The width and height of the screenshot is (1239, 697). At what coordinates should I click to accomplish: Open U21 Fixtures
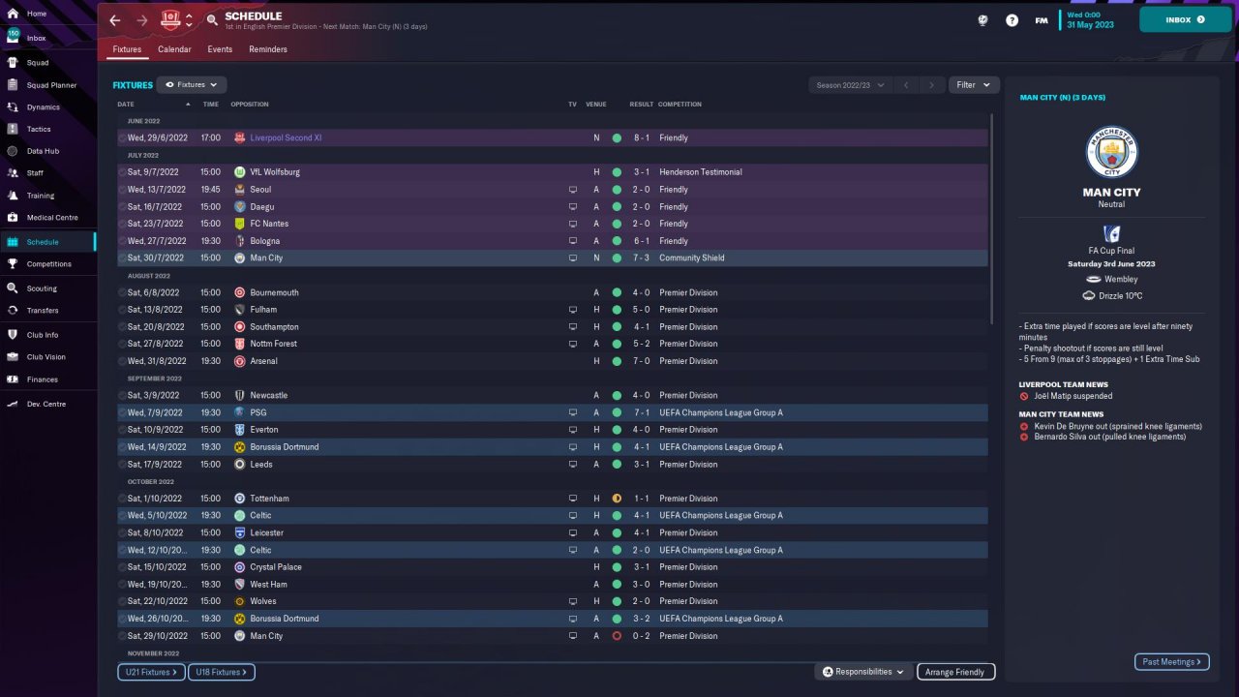152,672
